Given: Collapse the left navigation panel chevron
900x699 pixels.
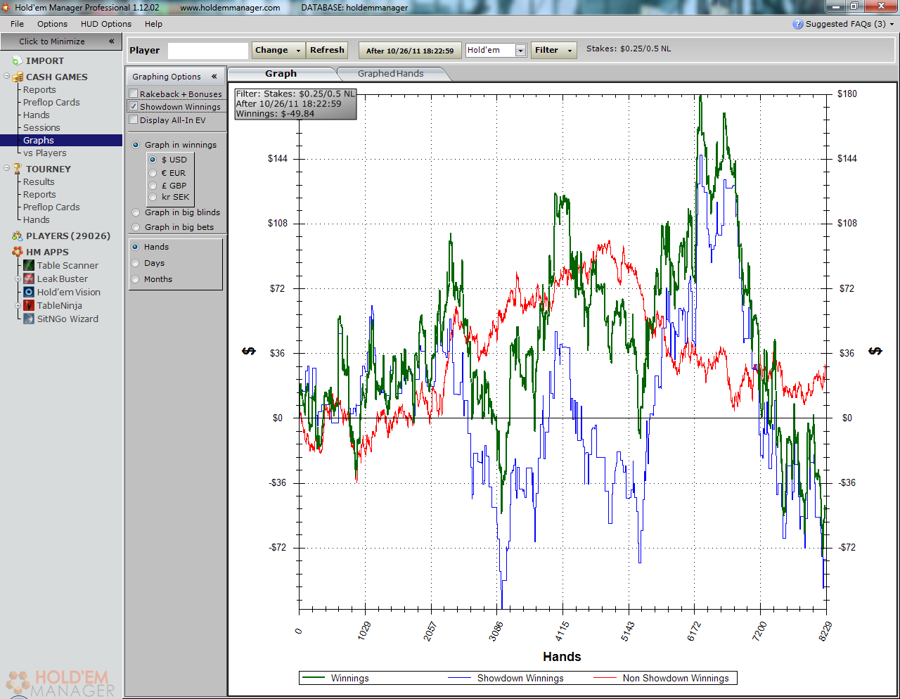Looking at the screenshot, I should tap(111, 41).
